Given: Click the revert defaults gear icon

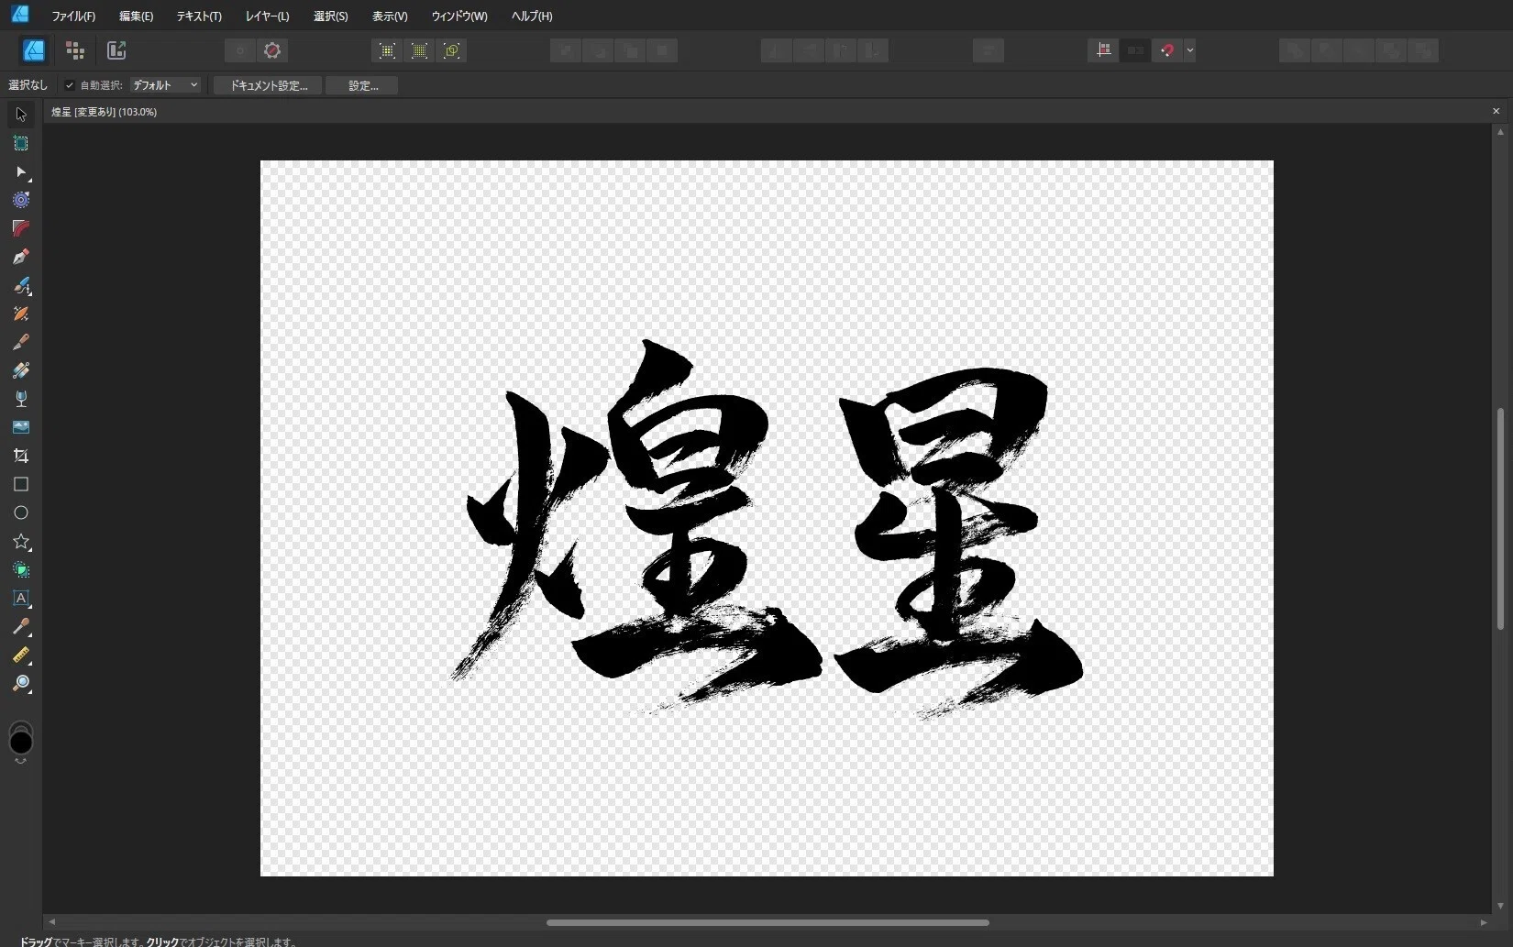Looking at the screenshot, I should point(272,50).
